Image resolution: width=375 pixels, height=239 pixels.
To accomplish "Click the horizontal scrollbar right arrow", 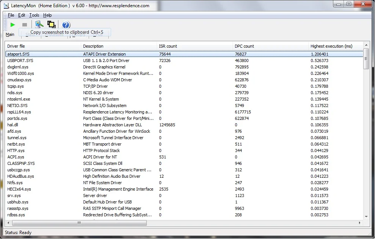I will pyautogui.click(x=359, y=223).
